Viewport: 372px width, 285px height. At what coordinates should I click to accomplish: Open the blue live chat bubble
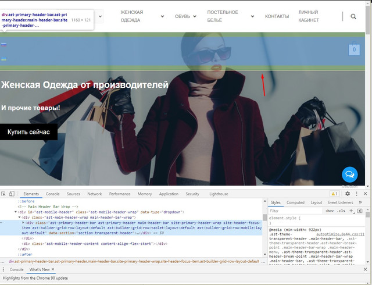pos(350,174)
